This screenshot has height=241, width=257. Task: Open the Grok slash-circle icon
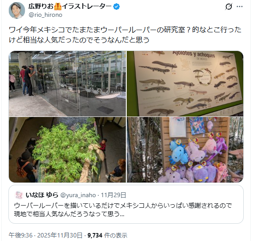(x=229, y=7)
